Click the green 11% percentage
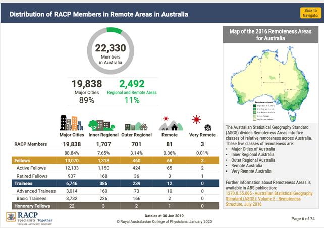Image resolution: width=324 pixels, height=228 pixels. (x=132, y=100)
